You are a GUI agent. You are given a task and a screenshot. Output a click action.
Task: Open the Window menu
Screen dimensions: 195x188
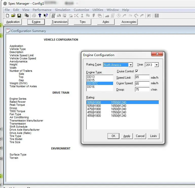[113, 10]
